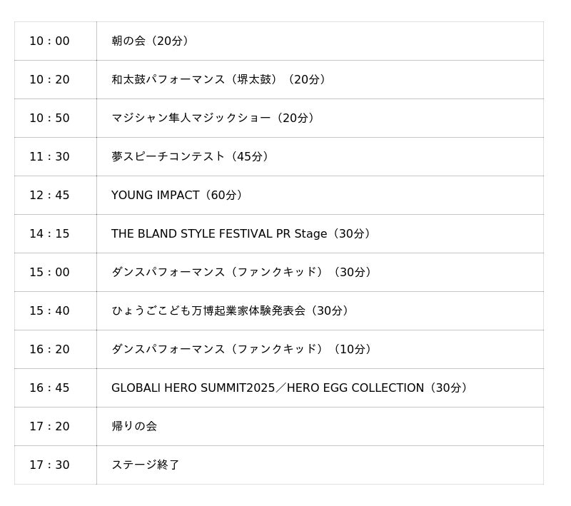
Task: Select the 12:45 time cell
Action: pyautogui.click(x=49, y=196)
